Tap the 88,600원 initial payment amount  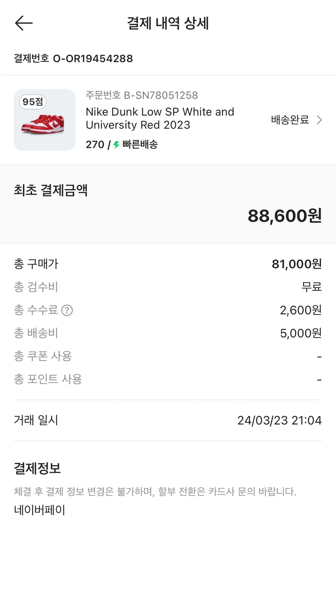pyautogui.click(x=285, y=216)
